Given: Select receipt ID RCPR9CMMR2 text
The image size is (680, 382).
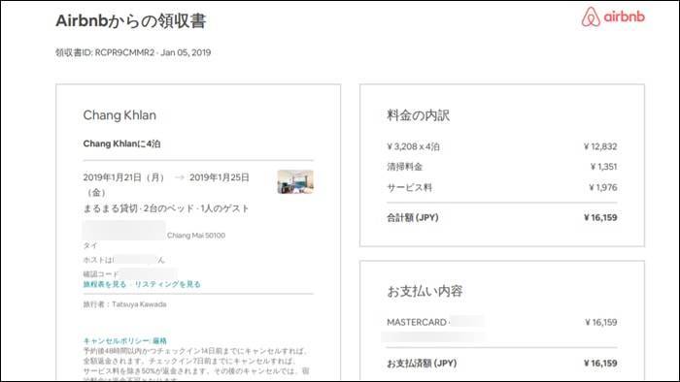Looking at the screenshot, I should [x=124, y=52].
